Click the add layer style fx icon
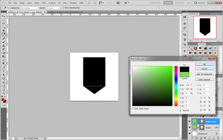 (x=197, y=138)
